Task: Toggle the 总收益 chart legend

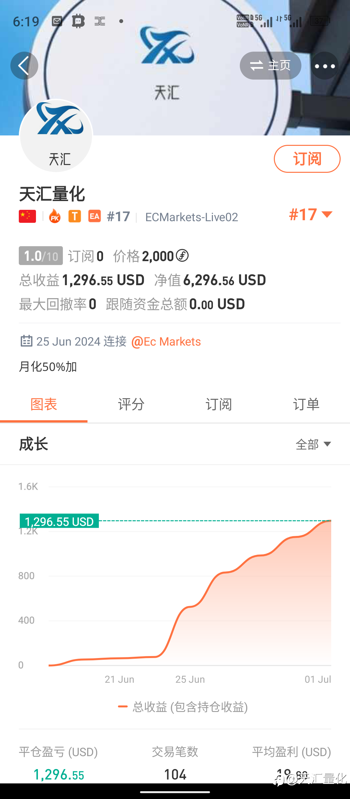Action: coord(183,707)
